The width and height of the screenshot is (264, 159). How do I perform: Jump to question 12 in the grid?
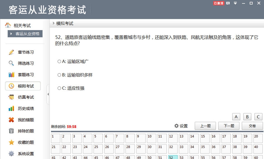click(173, 138)
